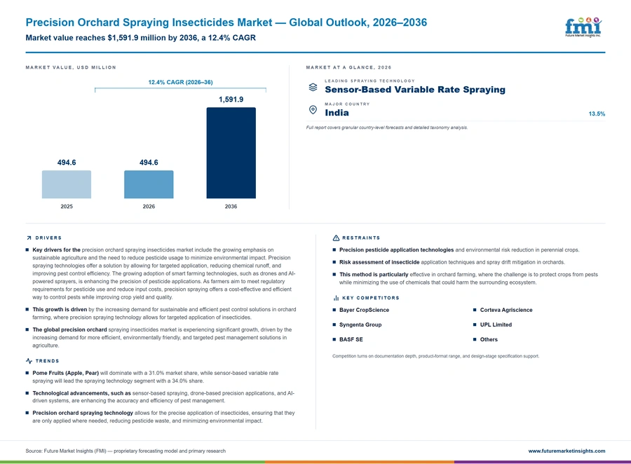Image resolution: width=631 pixels, height=464 pixels.
Task: Click the Trends section heading
Action: point(47,361)
